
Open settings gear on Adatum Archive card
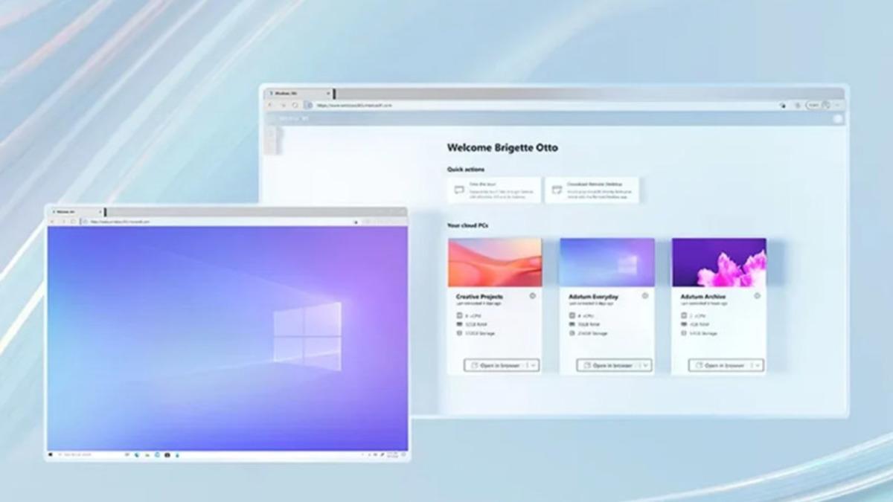click(x=757, y=296)
